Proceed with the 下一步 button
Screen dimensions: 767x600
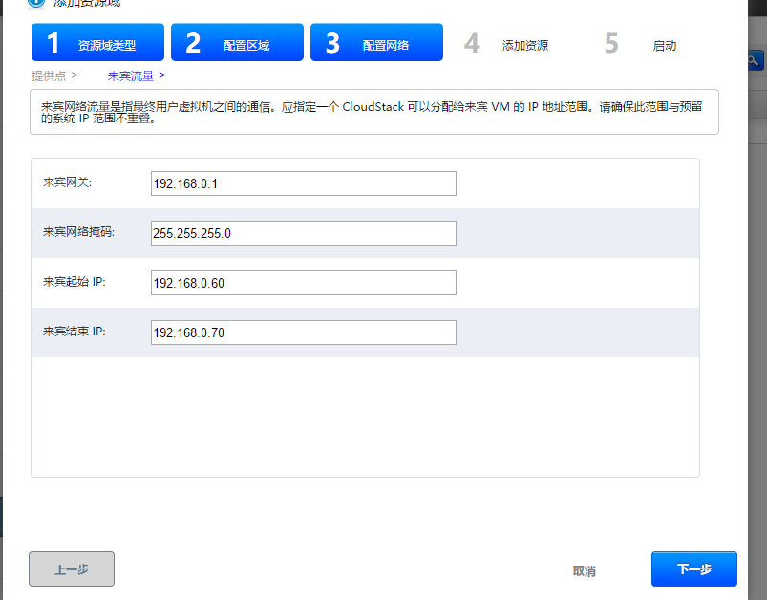pos(694,568)
